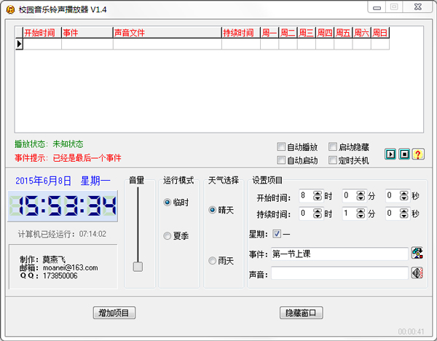This screenshot has height=341, width=437.
Task: Check the 定时关机 option
Action: tap(333, 160)
